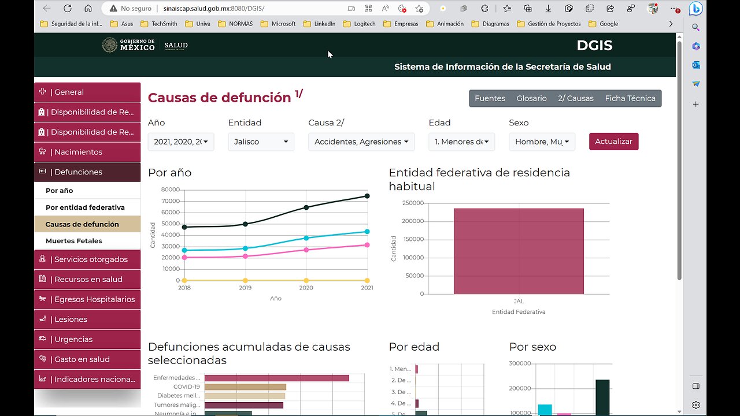Open the Año dropdown filter
The image size is (740, 416).
click(181, 142)
